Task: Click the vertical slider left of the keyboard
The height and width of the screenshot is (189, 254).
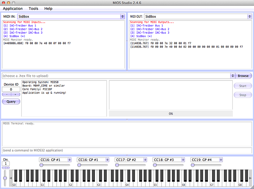Action: point(5,178)
